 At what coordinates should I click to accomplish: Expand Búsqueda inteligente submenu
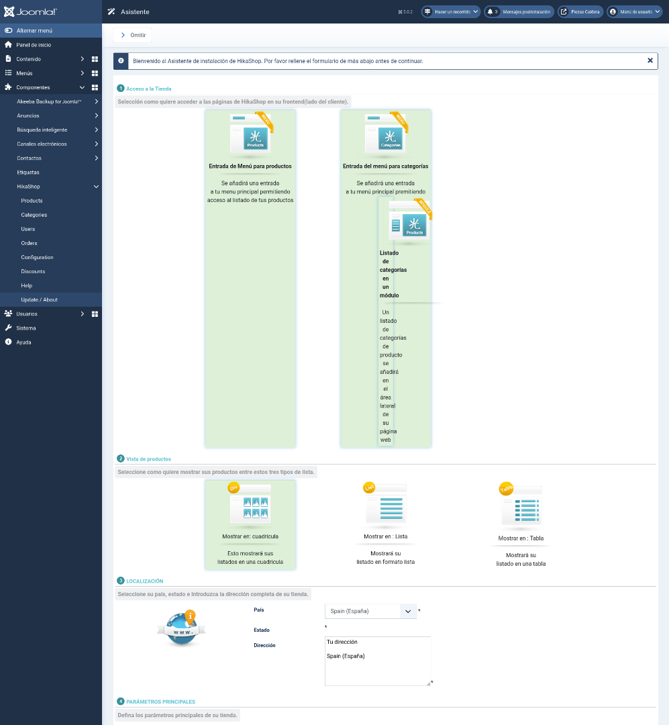click(x=96, y=130)
